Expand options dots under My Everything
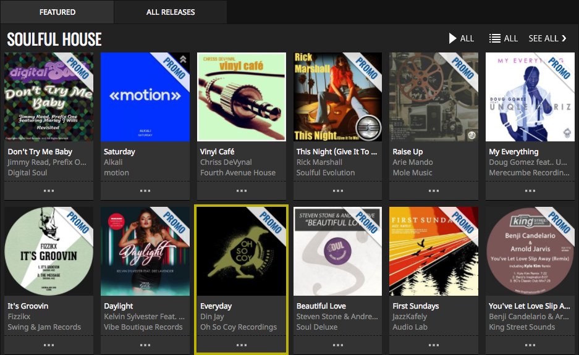Screen dimensions: 579x355 tap(530, 191)
